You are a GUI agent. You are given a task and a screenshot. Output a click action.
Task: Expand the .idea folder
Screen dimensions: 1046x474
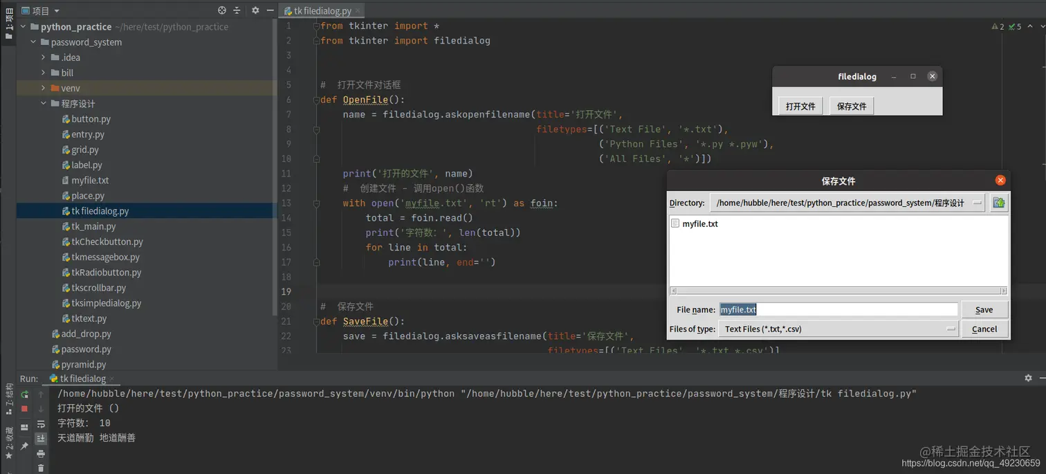coord(44,57)
